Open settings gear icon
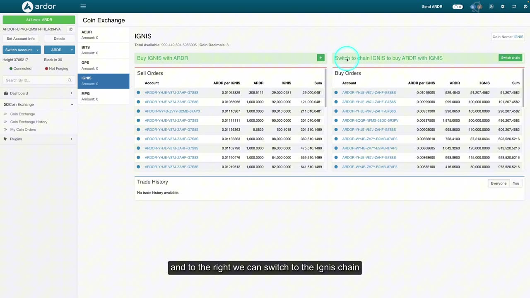This screenshot has height=298, width=530. [x=503, y=7]
